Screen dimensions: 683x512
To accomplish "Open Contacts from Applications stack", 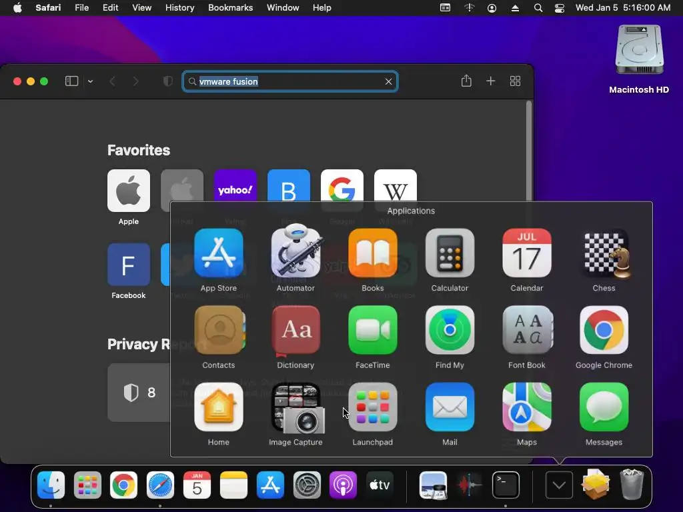I will pos(219,330).
